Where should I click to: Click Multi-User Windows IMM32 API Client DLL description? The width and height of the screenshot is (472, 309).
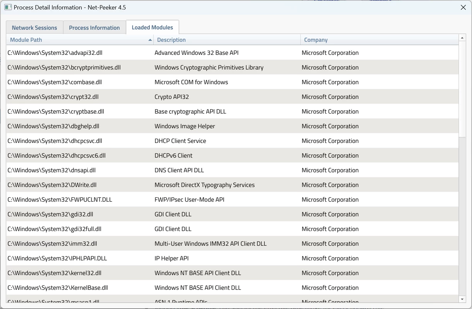tap(210, 244)
